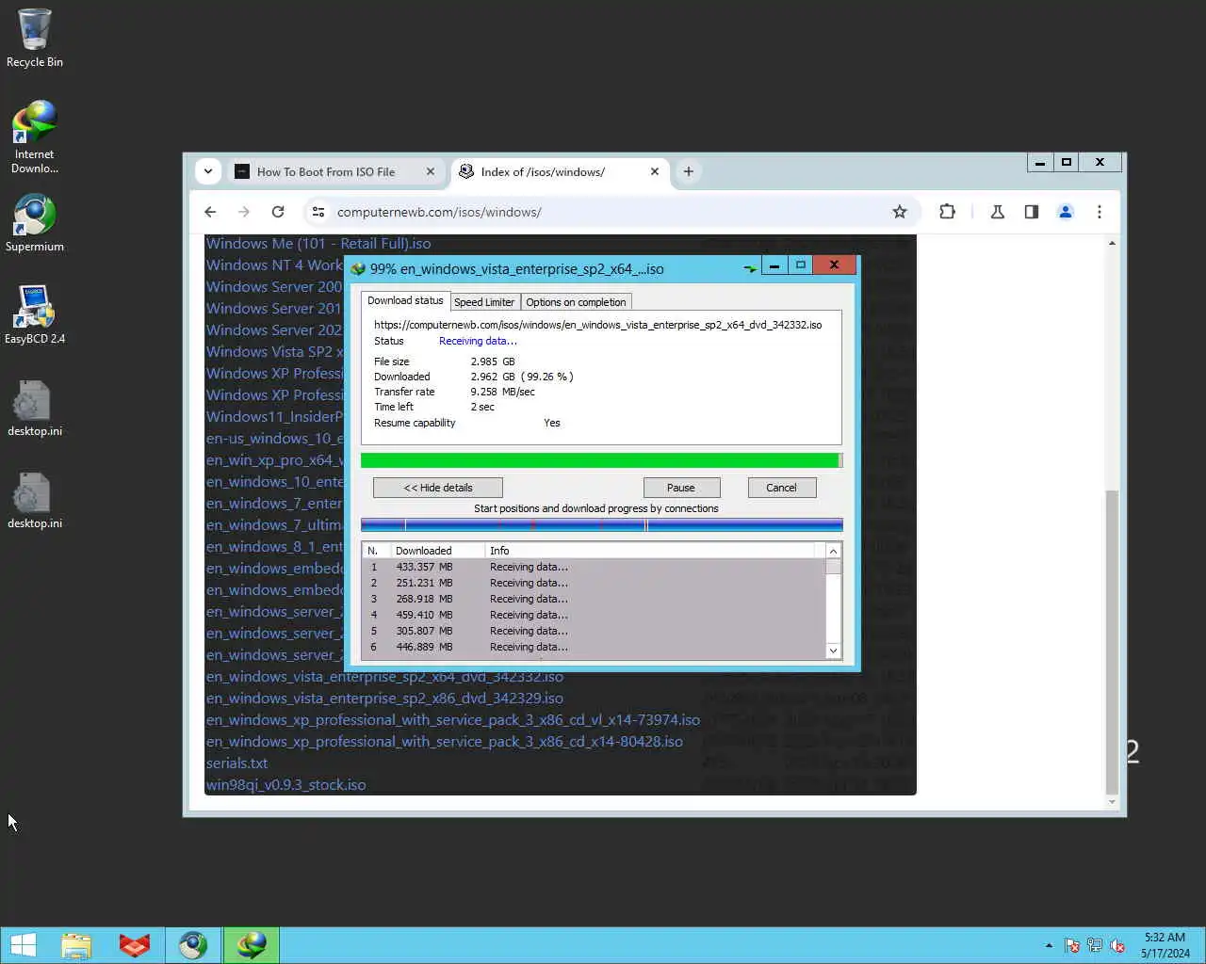Screen dimensions: 1206x964
Task: Click the green arrow icon in IDM title bar
Action: [x=750, y=268]
